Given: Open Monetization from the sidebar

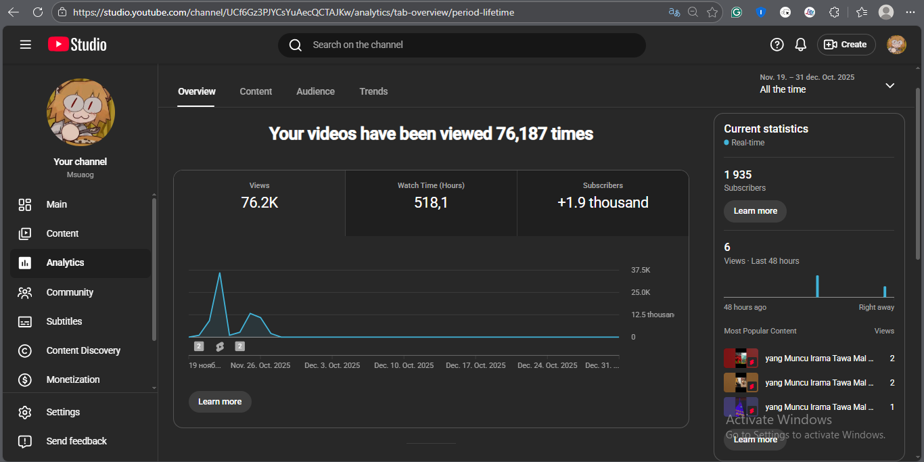Looking at the screenshot, I should (73, 379).
